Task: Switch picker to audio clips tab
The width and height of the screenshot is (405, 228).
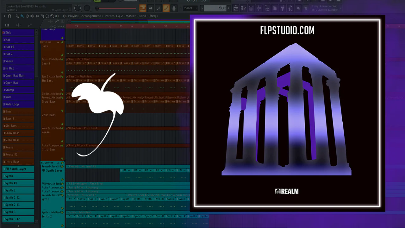Action: [18, 25]
